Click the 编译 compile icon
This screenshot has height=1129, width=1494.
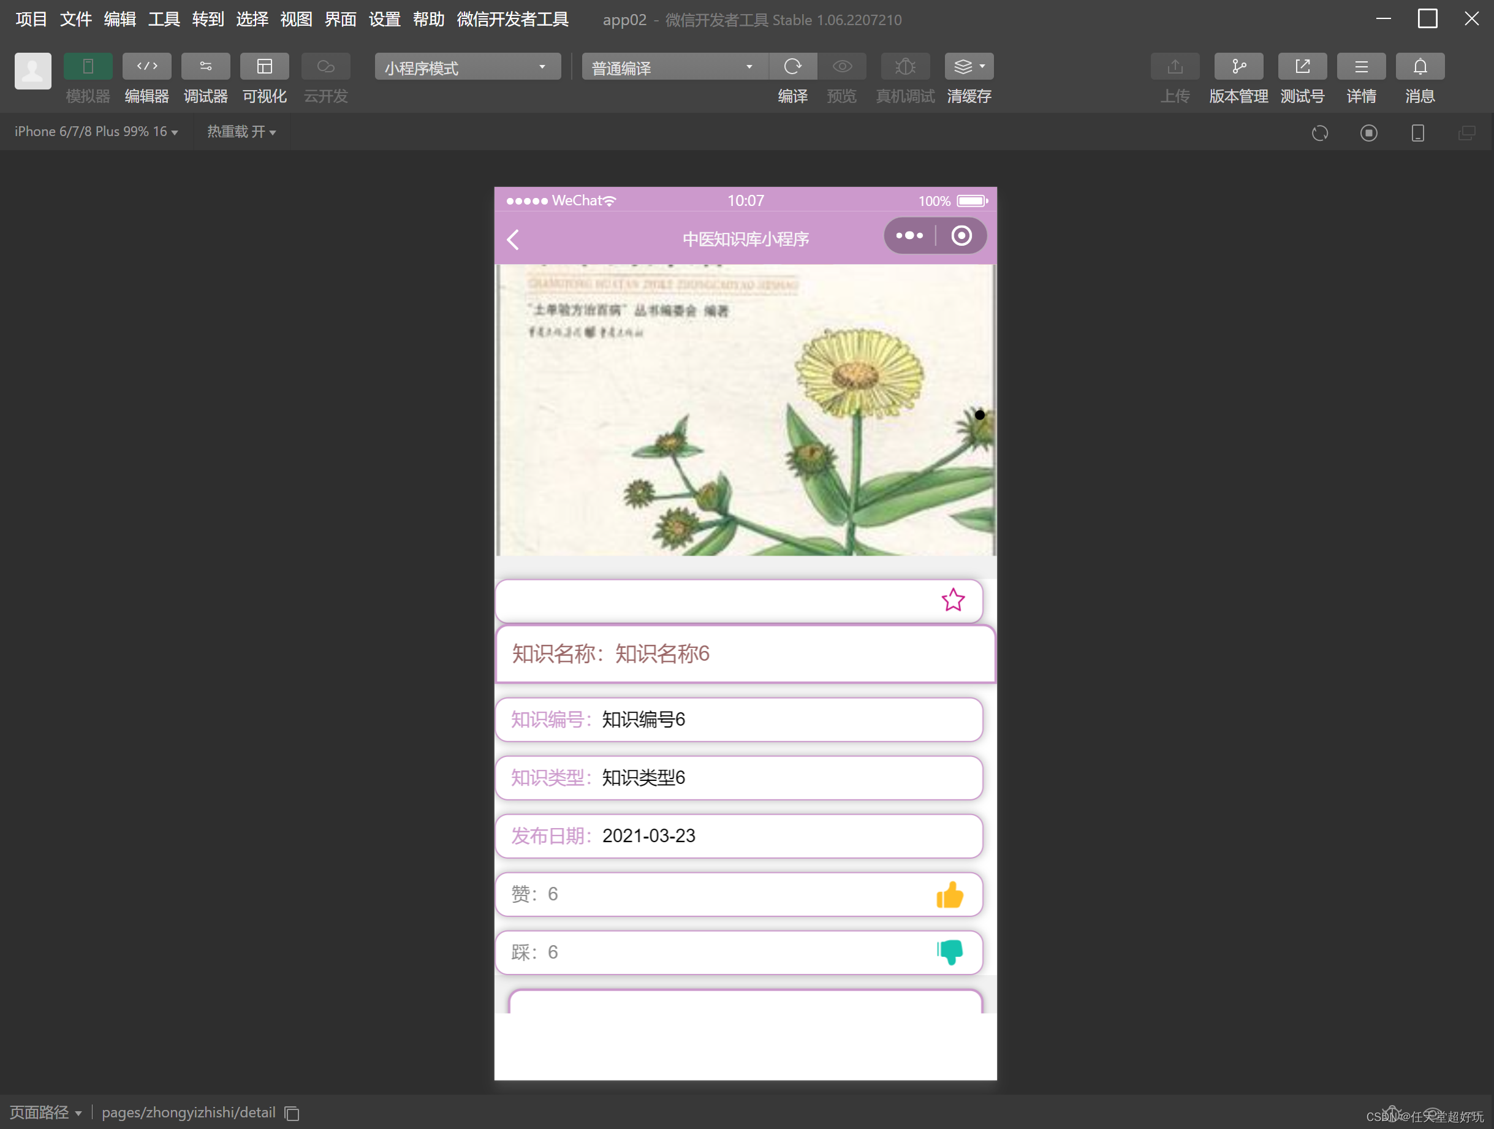click(x=792, y=66)
